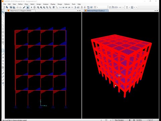The width and height of the screenshot is (161, 121).
Task: Click the 3-d view button
Action: [x=60, y=7]
